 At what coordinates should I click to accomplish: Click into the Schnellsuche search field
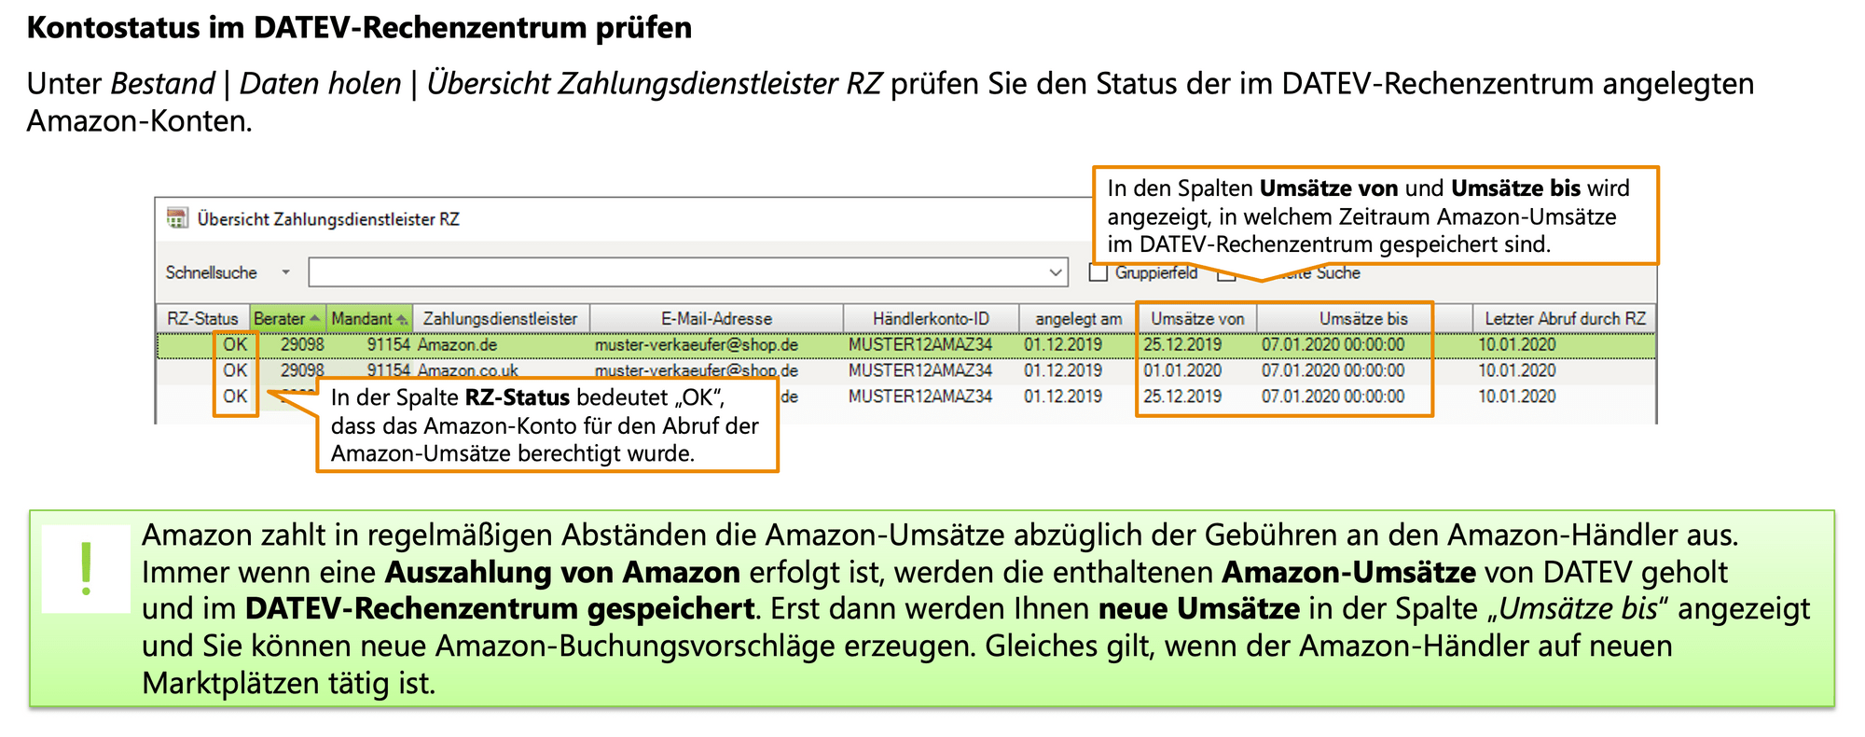click(678, 272)
